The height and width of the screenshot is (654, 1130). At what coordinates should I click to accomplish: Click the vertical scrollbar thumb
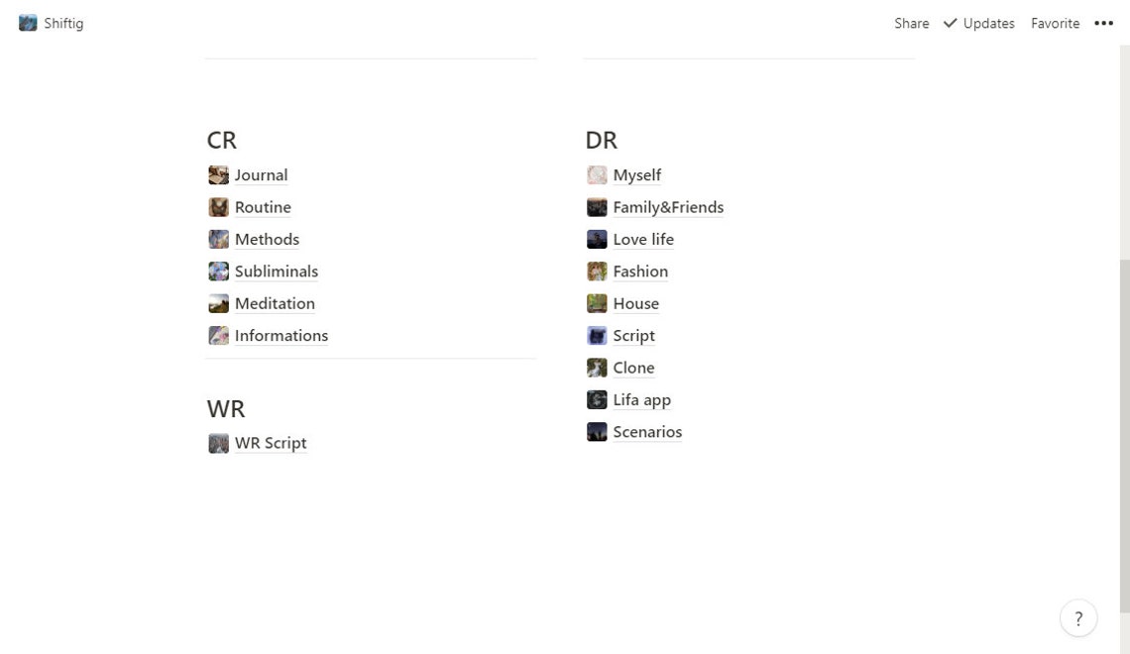(1124, 436)
